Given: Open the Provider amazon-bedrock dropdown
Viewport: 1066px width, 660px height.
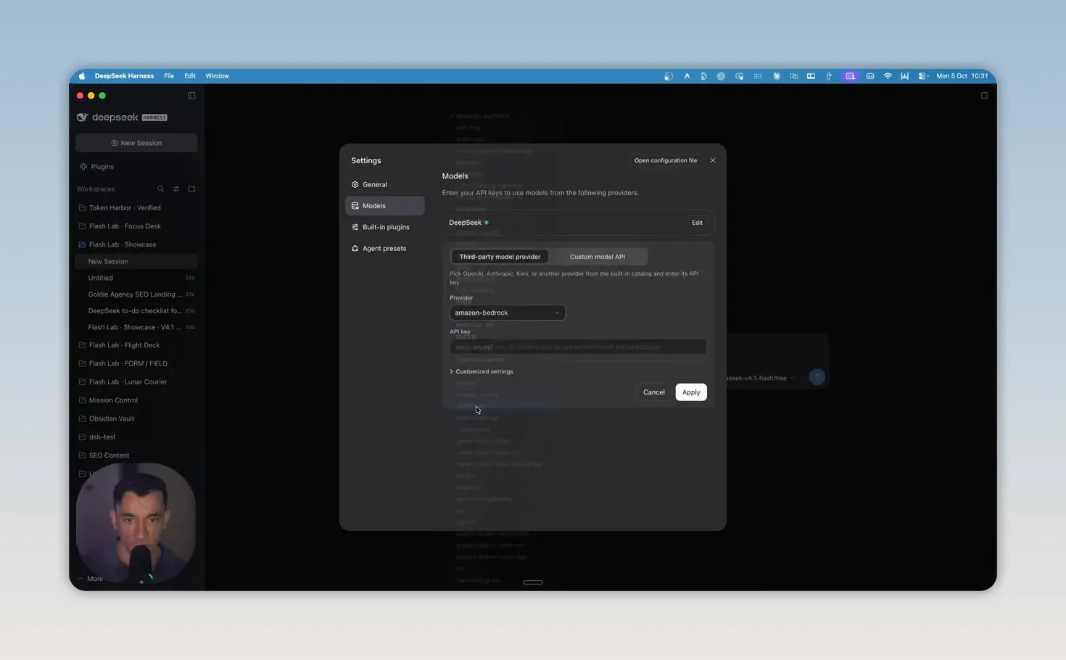Looking at the screenshot, I should (507, 313).
